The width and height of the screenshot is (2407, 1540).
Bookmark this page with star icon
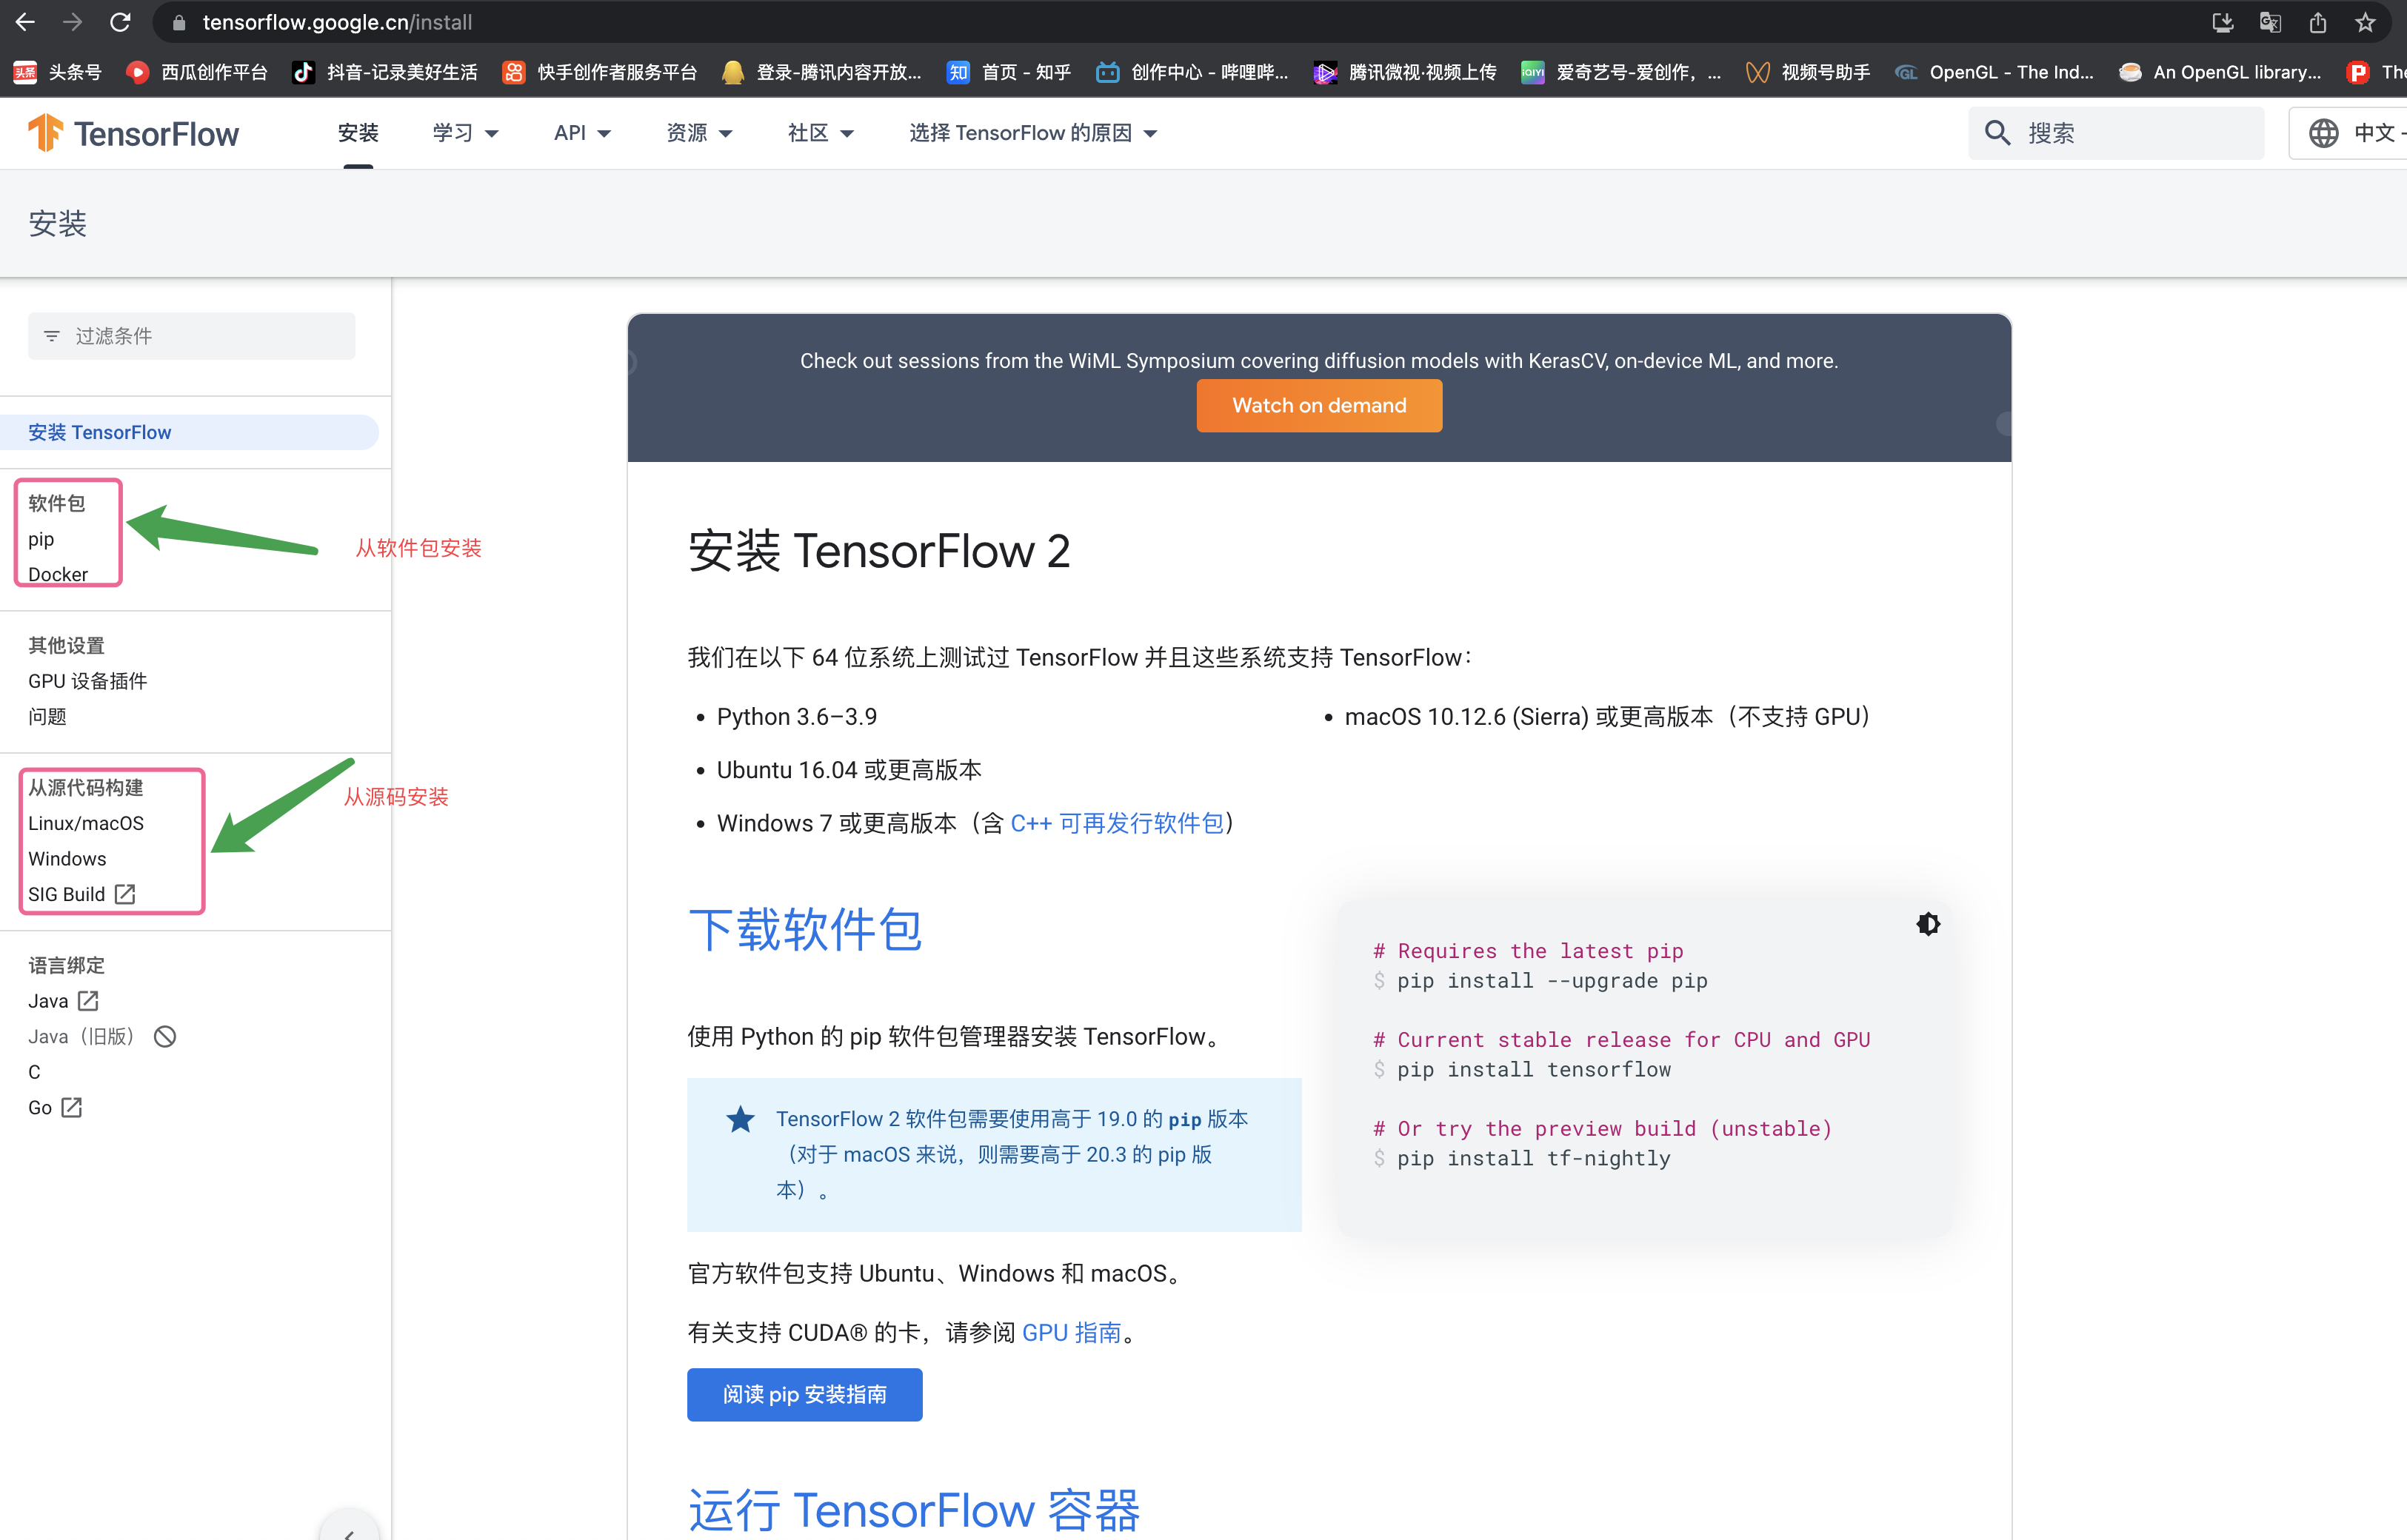2365,22
